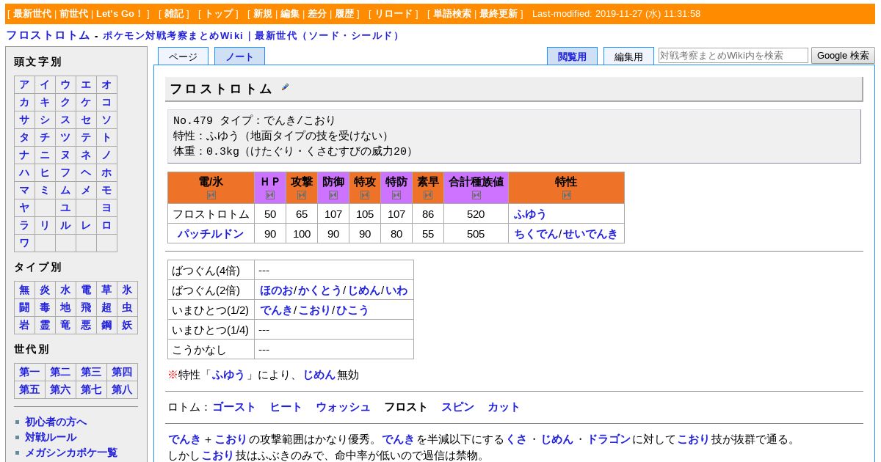Open 初心者の方へ sidebar link
Viewport: 881px width, 462px height.
[x=56, y=422]
